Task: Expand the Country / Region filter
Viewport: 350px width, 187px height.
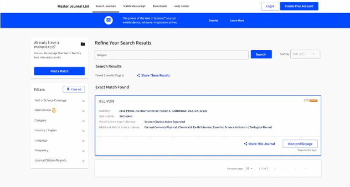Action: [83, 130]
